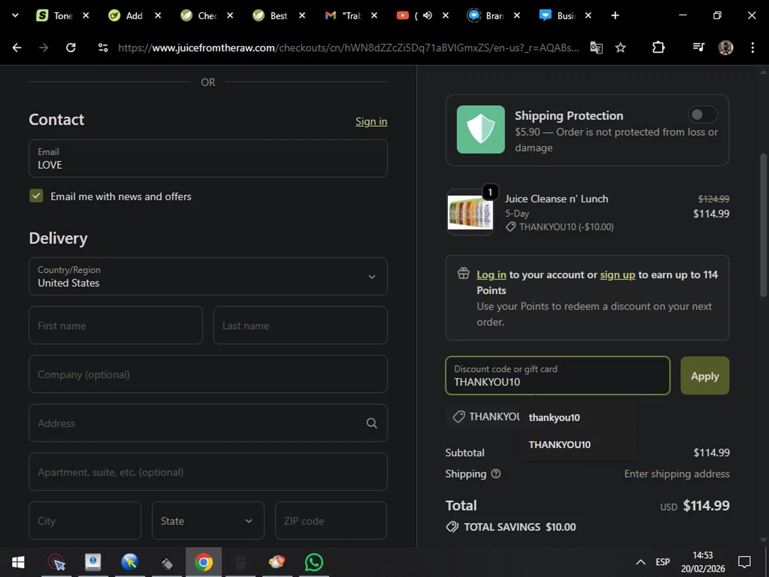Follow the sign up link
This screenshot has width=769, height=577.
(x=618, y=275)
